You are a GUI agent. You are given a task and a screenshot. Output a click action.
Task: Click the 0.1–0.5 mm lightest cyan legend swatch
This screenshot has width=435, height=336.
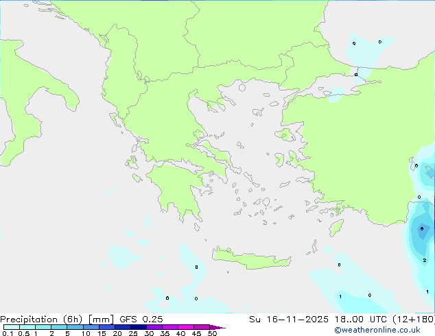coord(12,327)
